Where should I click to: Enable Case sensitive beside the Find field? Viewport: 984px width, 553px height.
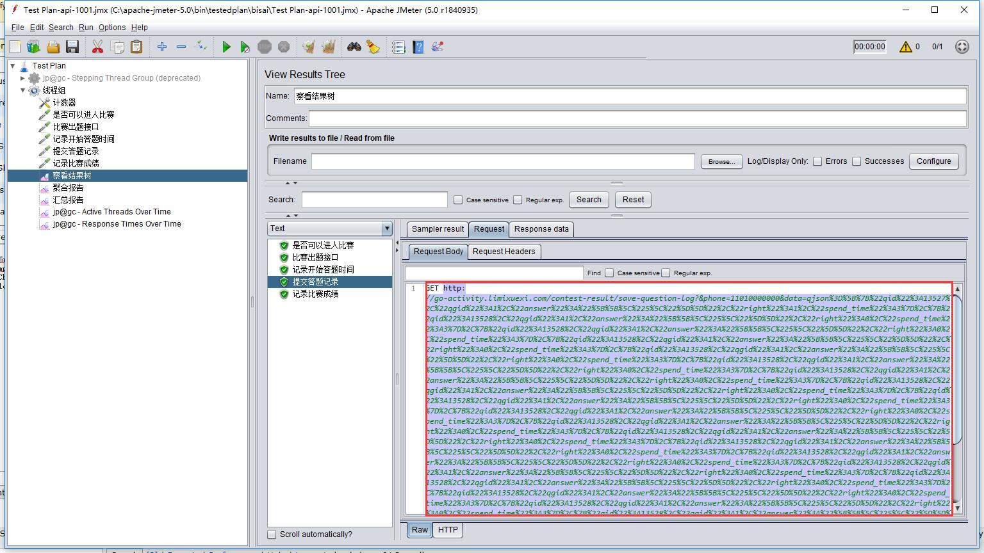pyautogui.click(x=609, y=273)
